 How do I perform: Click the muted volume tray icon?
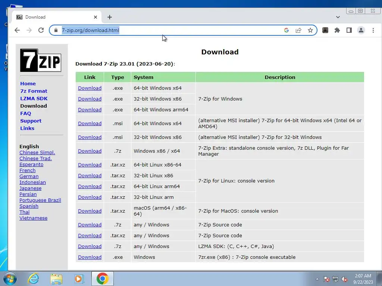[344, 279]
